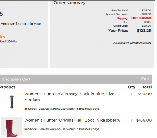The height and width of the screenshot is (138, 157).
Task: Click the Qty column header
Action: coord(132,87)
